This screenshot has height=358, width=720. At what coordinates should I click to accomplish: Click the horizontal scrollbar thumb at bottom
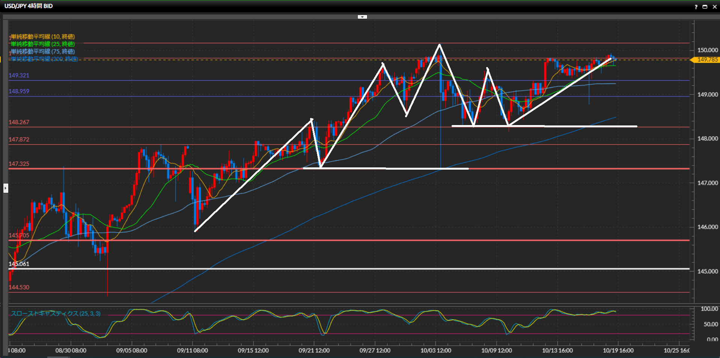58,357
